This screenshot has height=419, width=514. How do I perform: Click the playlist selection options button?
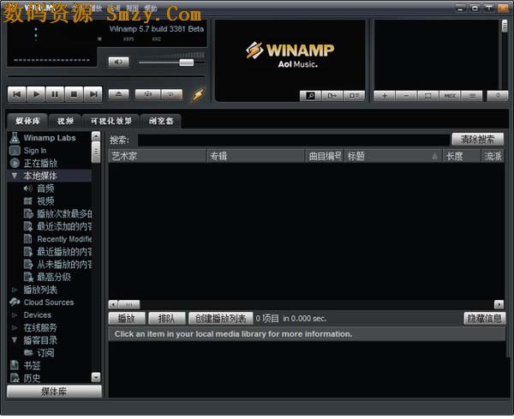[x=428, y=96]
